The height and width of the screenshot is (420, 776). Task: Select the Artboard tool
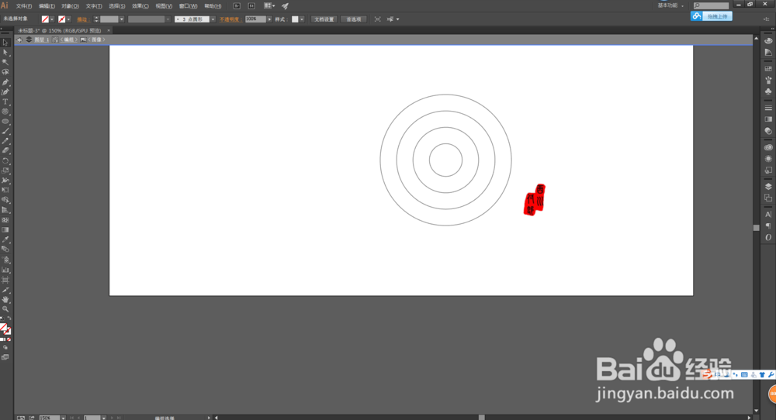point(5,280)
